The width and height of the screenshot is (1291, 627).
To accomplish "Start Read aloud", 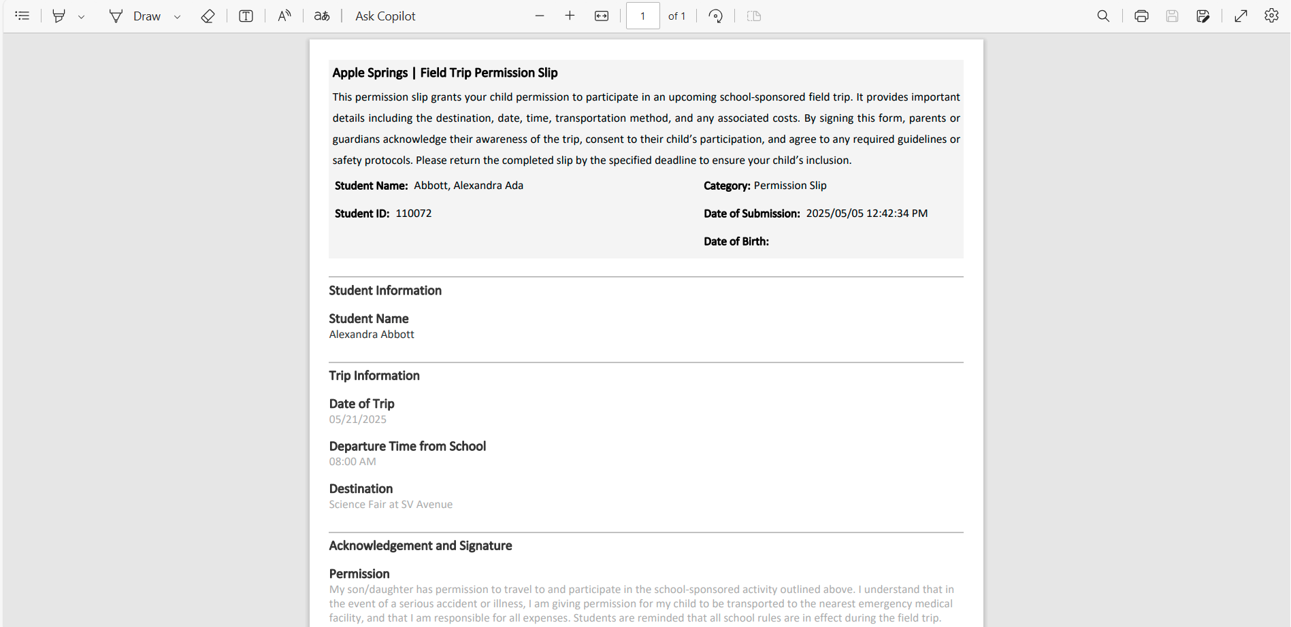I will click(284, 16).
